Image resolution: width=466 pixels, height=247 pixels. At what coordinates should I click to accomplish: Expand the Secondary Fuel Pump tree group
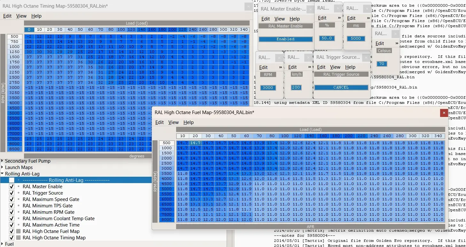click(x=3, y=161)
